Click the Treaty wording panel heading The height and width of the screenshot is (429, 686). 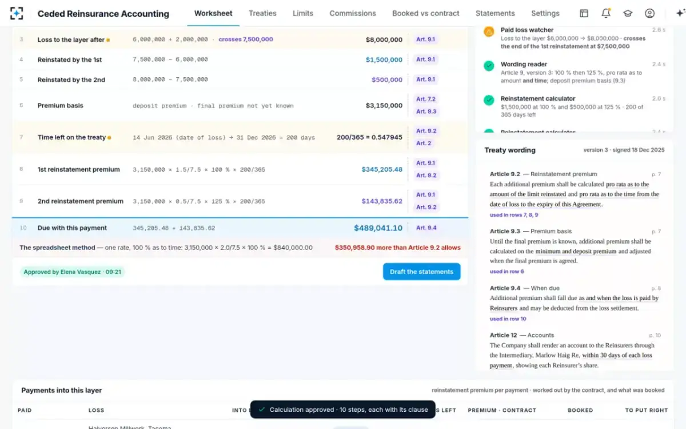pos(510,150)
